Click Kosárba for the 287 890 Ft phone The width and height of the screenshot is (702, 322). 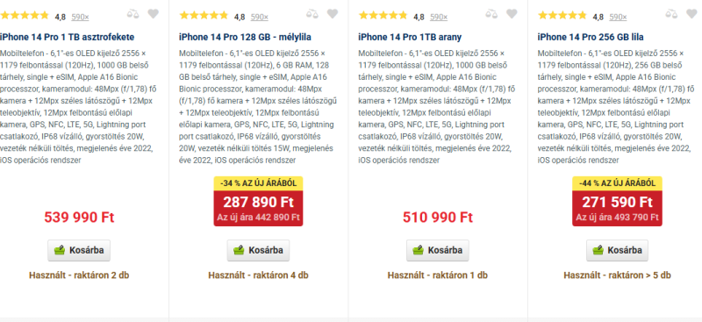coord(258,250)
